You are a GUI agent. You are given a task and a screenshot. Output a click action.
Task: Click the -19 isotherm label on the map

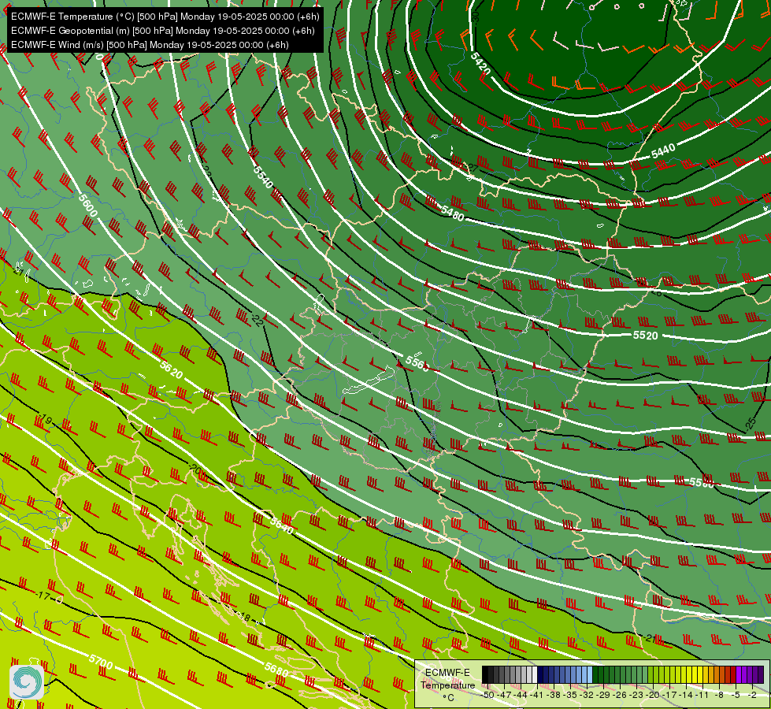pyautogui.click(x=45, y=420)
